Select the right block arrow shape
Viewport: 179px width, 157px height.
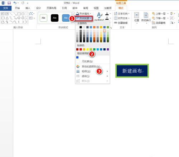point(19,18)
